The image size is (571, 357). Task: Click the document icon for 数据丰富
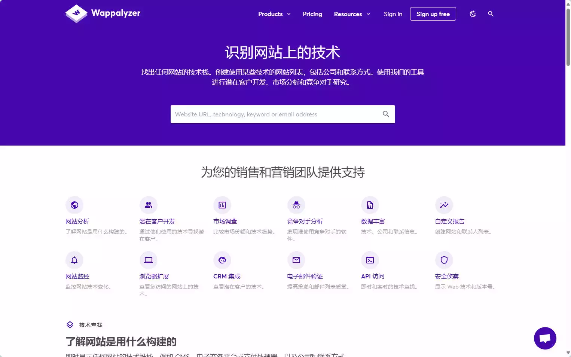click(x=370, y=205)
